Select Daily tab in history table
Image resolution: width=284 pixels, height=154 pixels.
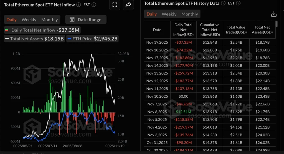[152, 14]
